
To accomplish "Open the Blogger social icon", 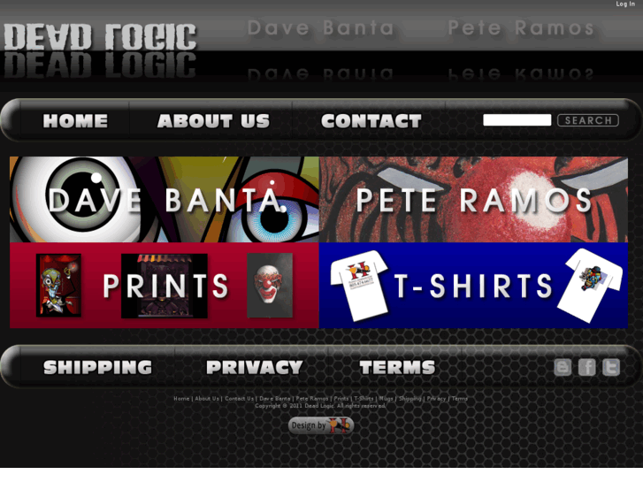I will click(x=563, y=367).
